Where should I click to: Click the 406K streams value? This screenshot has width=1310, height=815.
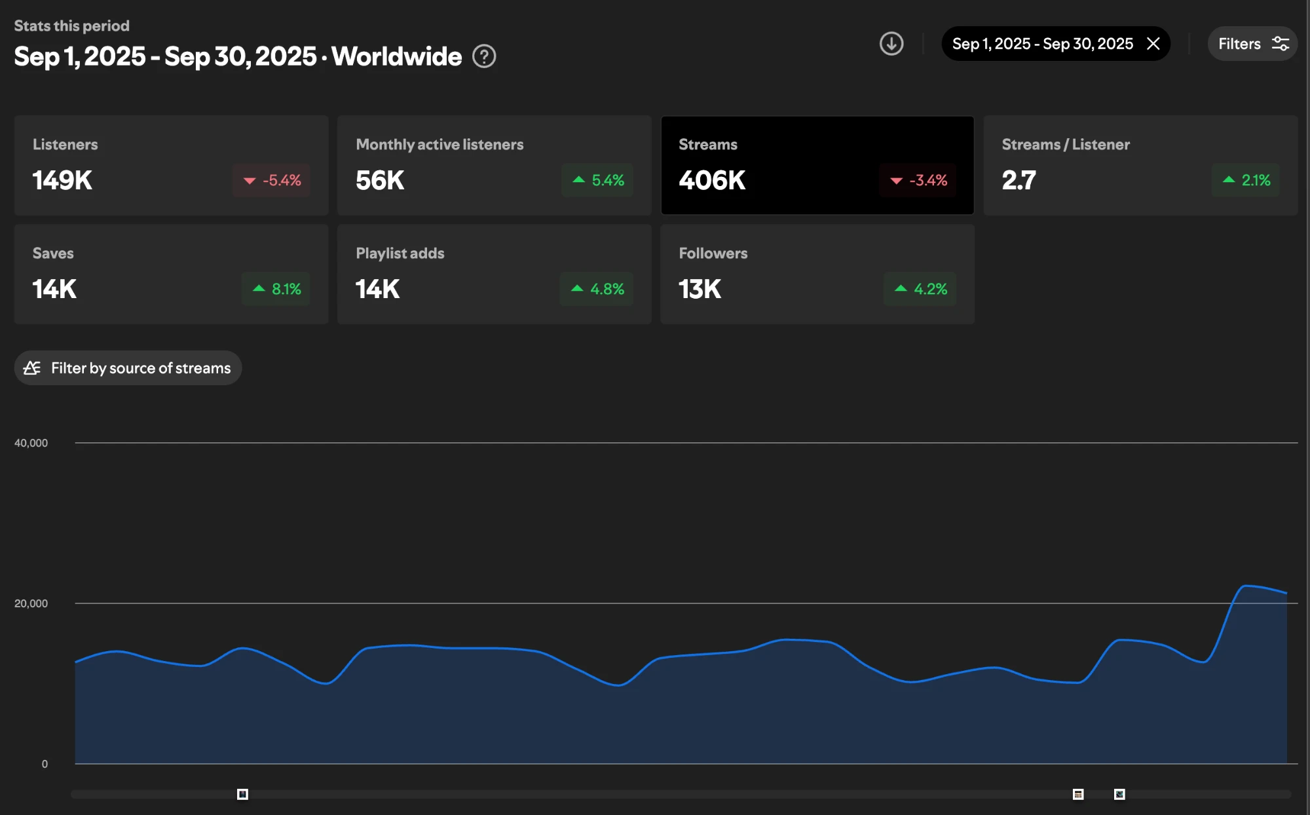click(x=712, y=180)
